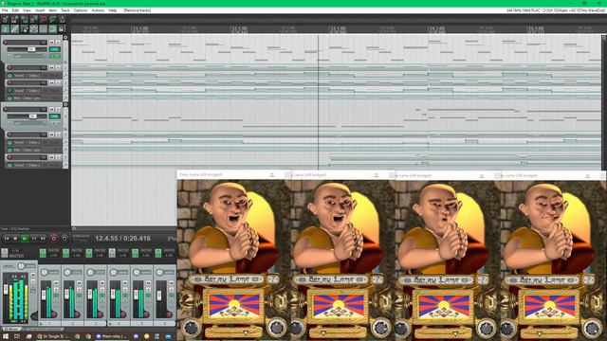Click master channel fader in mixer

(6, 290)
